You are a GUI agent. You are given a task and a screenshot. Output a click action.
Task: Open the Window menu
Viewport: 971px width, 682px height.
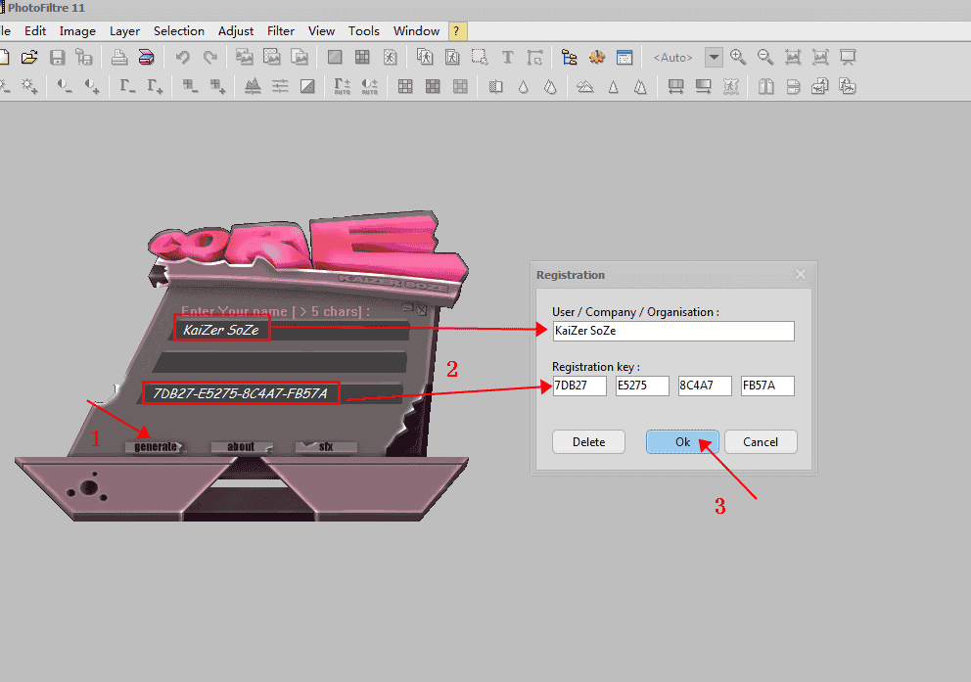[x=416, y=31]
